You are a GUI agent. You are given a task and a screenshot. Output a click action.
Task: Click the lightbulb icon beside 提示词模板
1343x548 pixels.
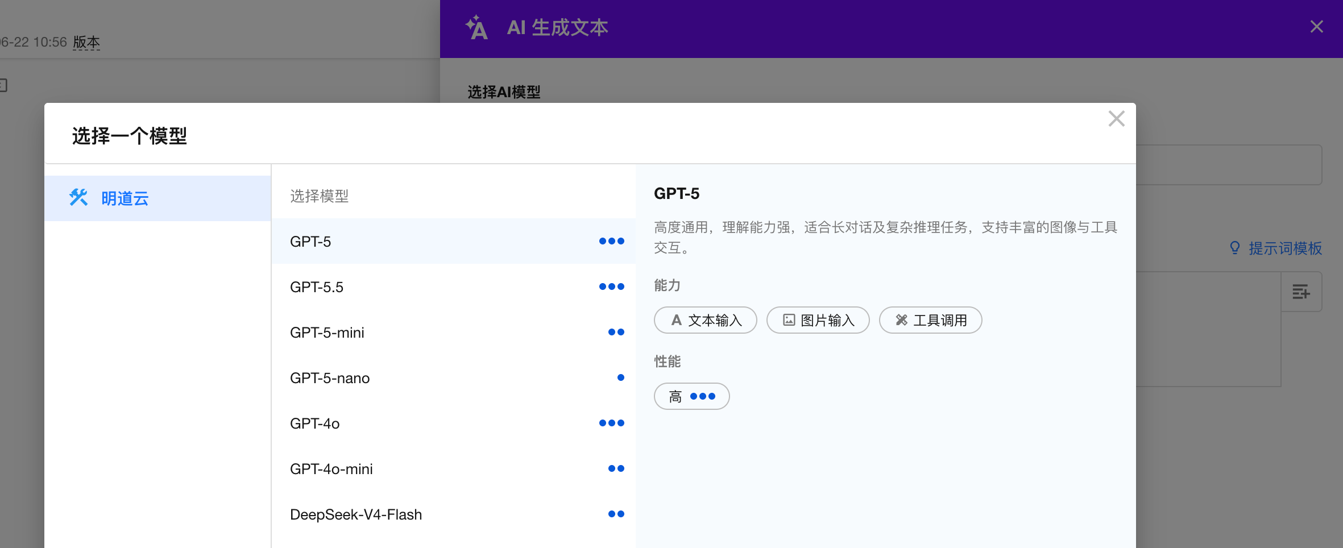(1235, 248)
